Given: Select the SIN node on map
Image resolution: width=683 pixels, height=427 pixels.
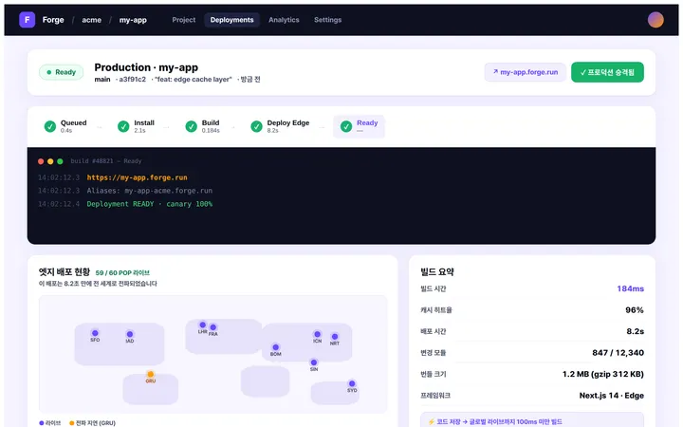Looking at the screenshot, I should tap(314, 362).
